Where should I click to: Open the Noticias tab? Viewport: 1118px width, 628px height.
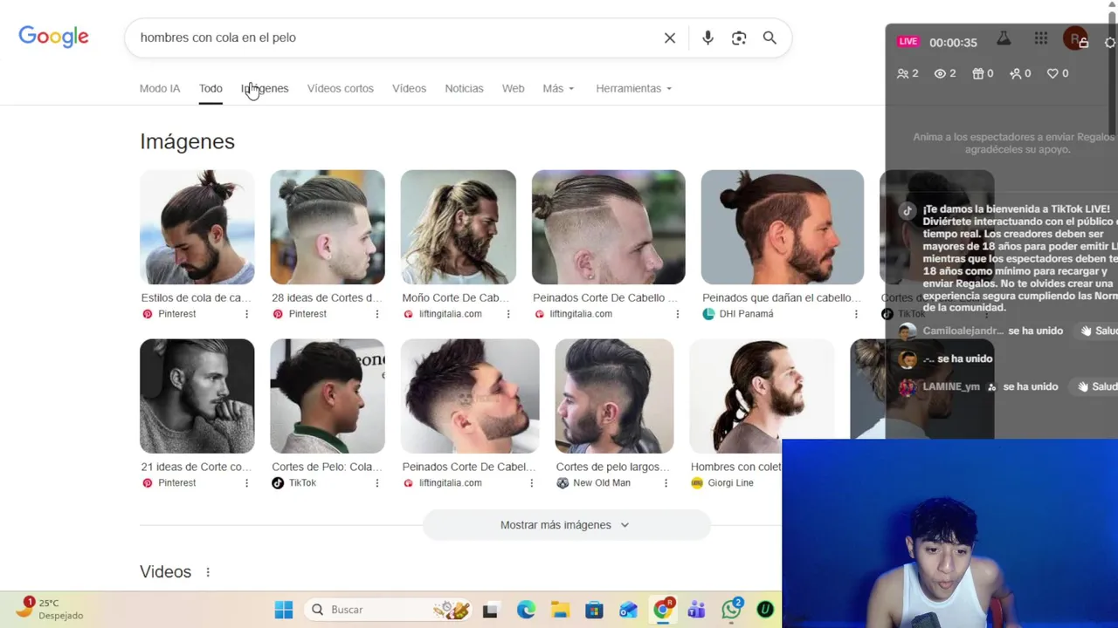tap(464, 88)
